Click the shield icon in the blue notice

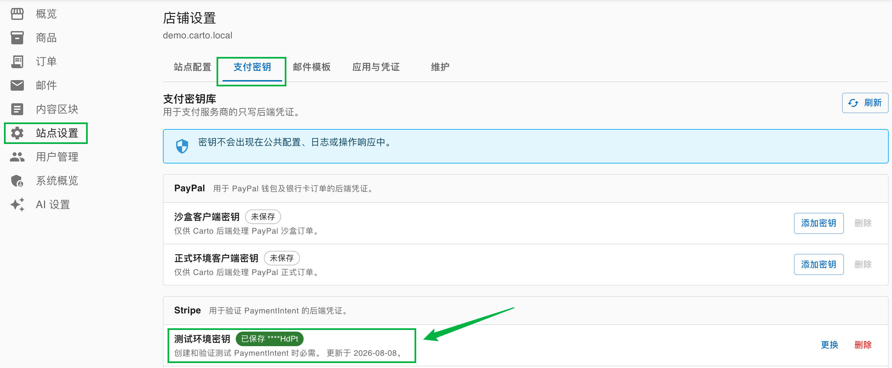click(x=182, y=146)
